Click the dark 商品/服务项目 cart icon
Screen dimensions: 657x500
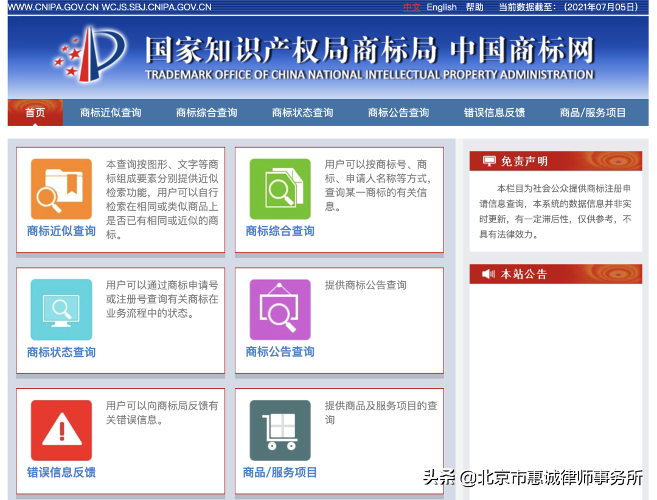coord(280,430)
